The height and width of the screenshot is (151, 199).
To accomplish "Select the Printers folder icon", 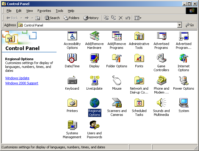I will pyautogui.click(x=72, y=103).
